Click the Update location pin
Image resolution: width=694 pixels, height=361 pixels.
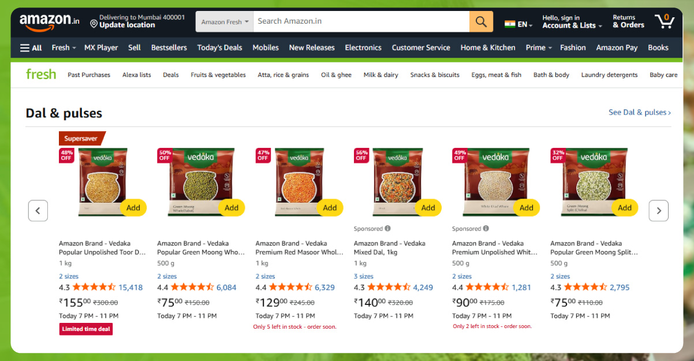click(x=94, y=24)
